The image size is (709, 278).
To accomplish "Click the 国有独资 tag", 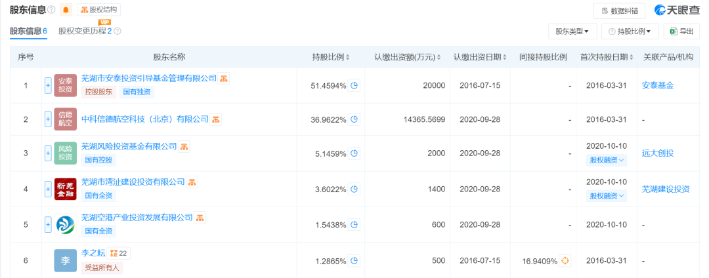I will pyautogui.click(x=137, y=92).
